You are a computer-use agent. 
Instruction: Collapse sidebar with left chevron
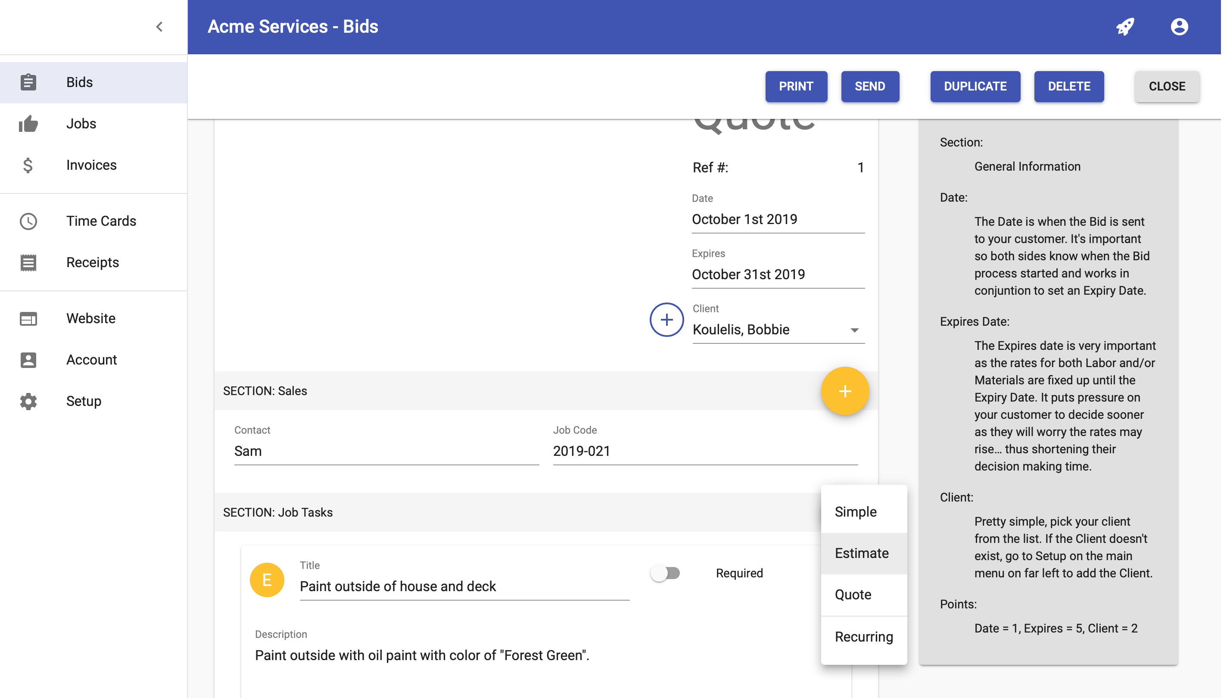coord(159,26)
